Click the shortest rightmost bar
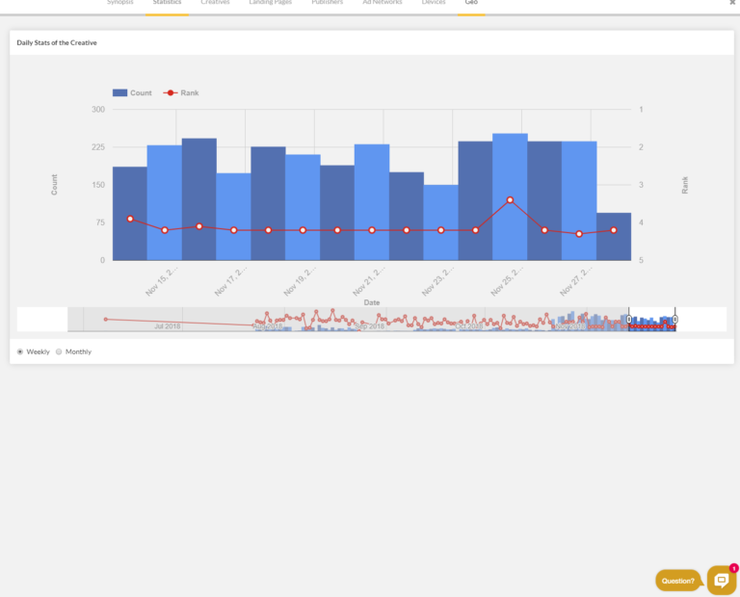 pos(614,237)
